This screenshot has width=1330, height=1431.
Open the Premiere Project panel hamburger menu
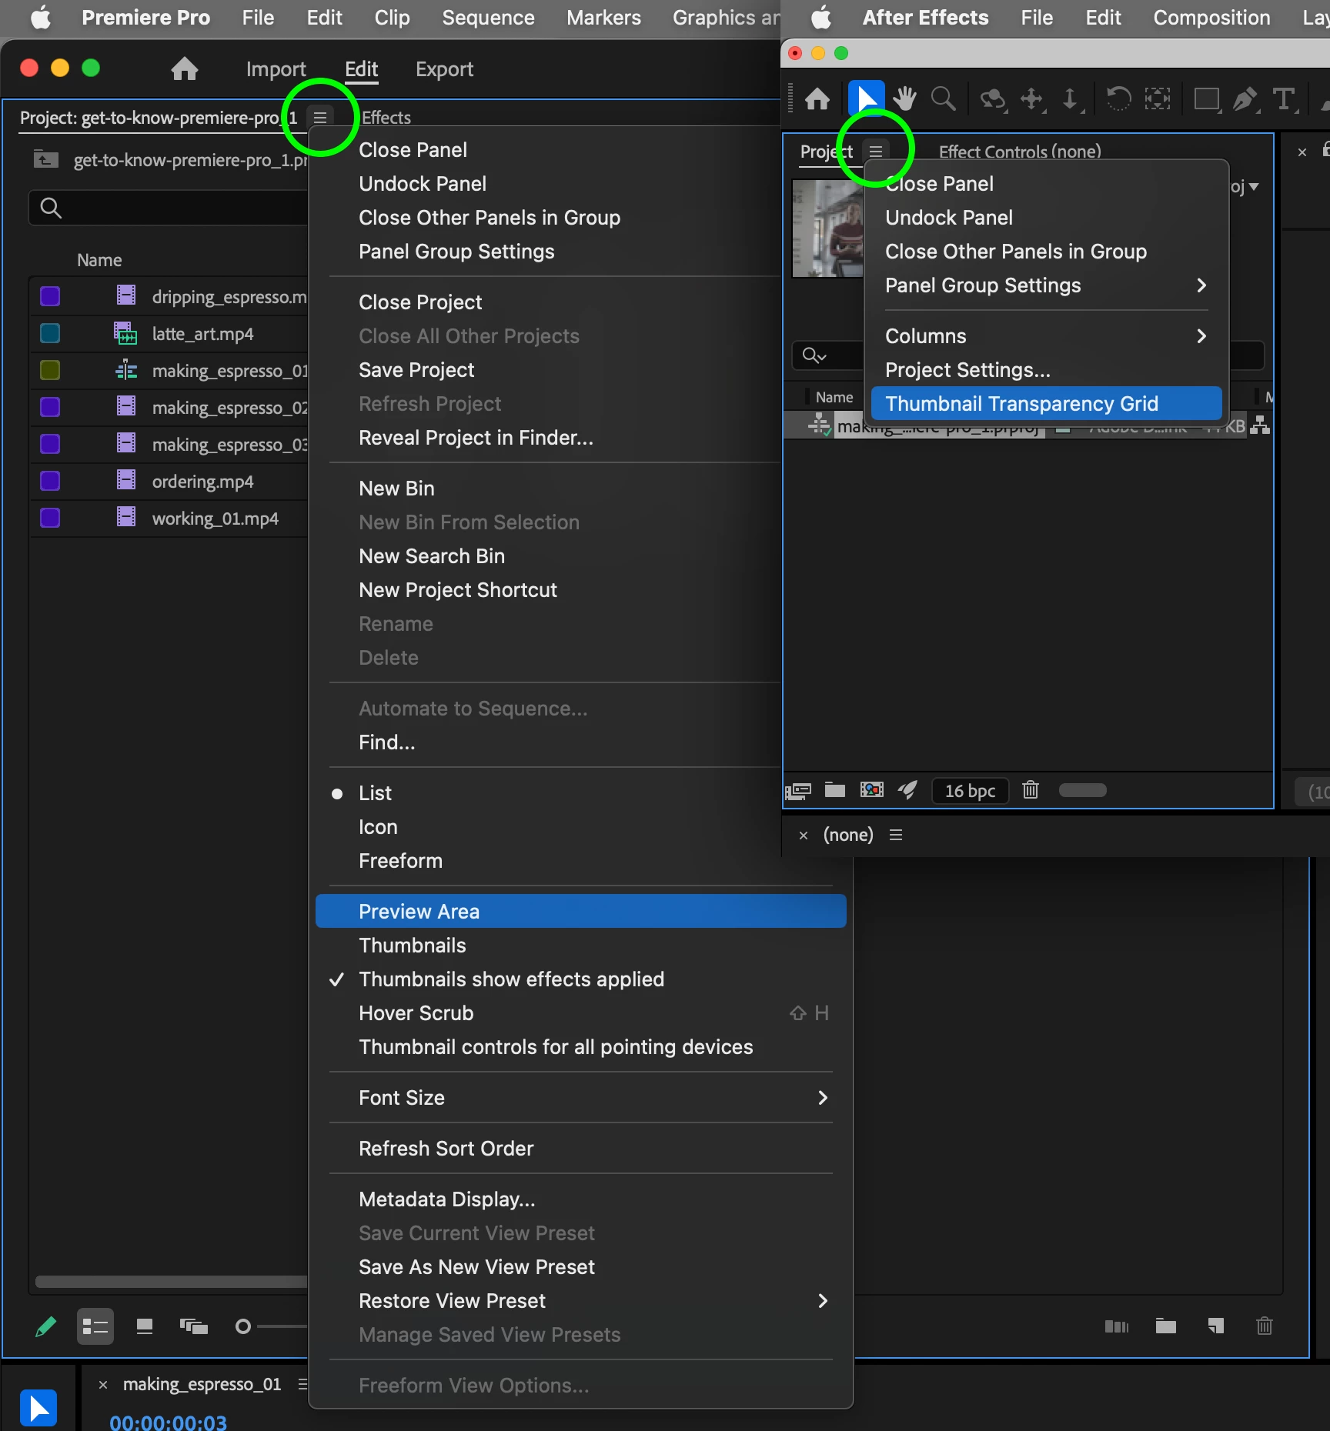[320, 117]
